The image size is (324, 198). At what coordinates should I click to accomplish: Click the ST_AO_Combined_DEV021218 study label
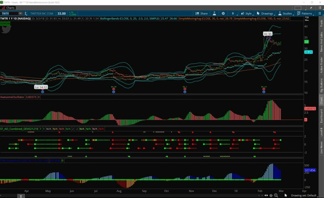coord(19,129)
